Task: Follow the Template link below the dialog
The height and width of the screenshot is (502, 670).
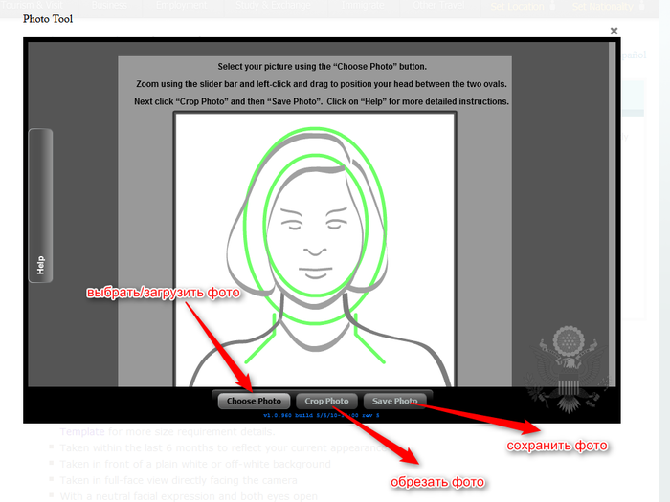Action: [82, 432]
